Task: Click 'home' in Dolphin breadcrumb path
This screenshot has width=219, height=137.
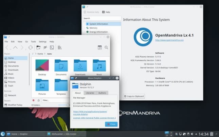Action: click(x=40, y=54)
